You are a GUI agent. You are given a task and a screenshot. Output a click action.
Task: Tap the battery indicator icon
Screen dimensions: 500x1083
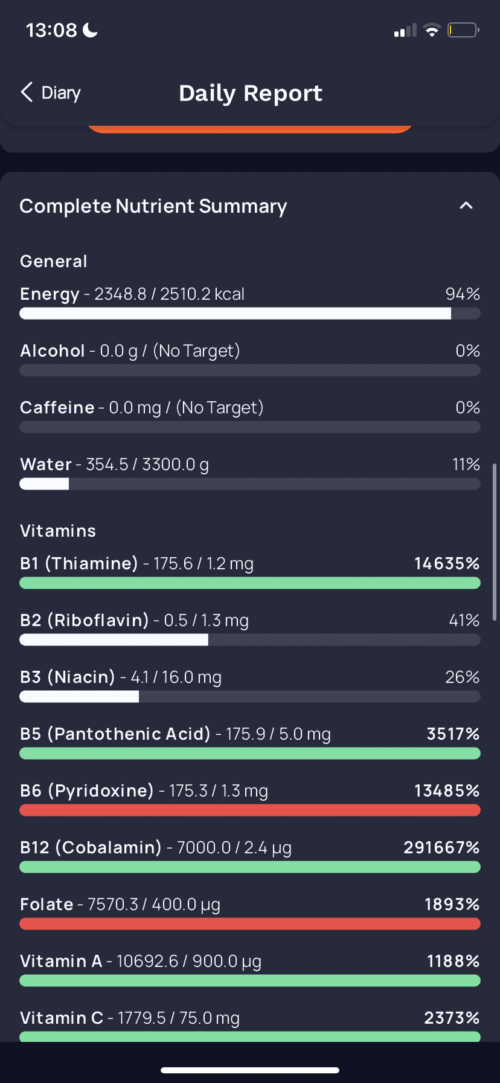463,30
